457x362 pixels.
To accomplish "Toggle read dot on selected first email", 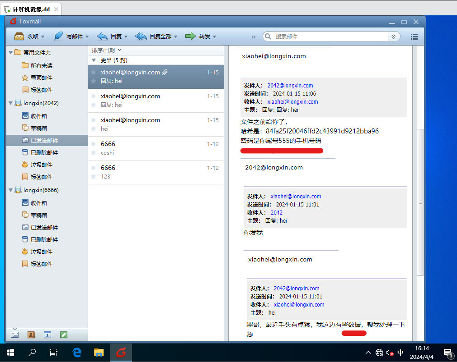I will tap(93, 72).
